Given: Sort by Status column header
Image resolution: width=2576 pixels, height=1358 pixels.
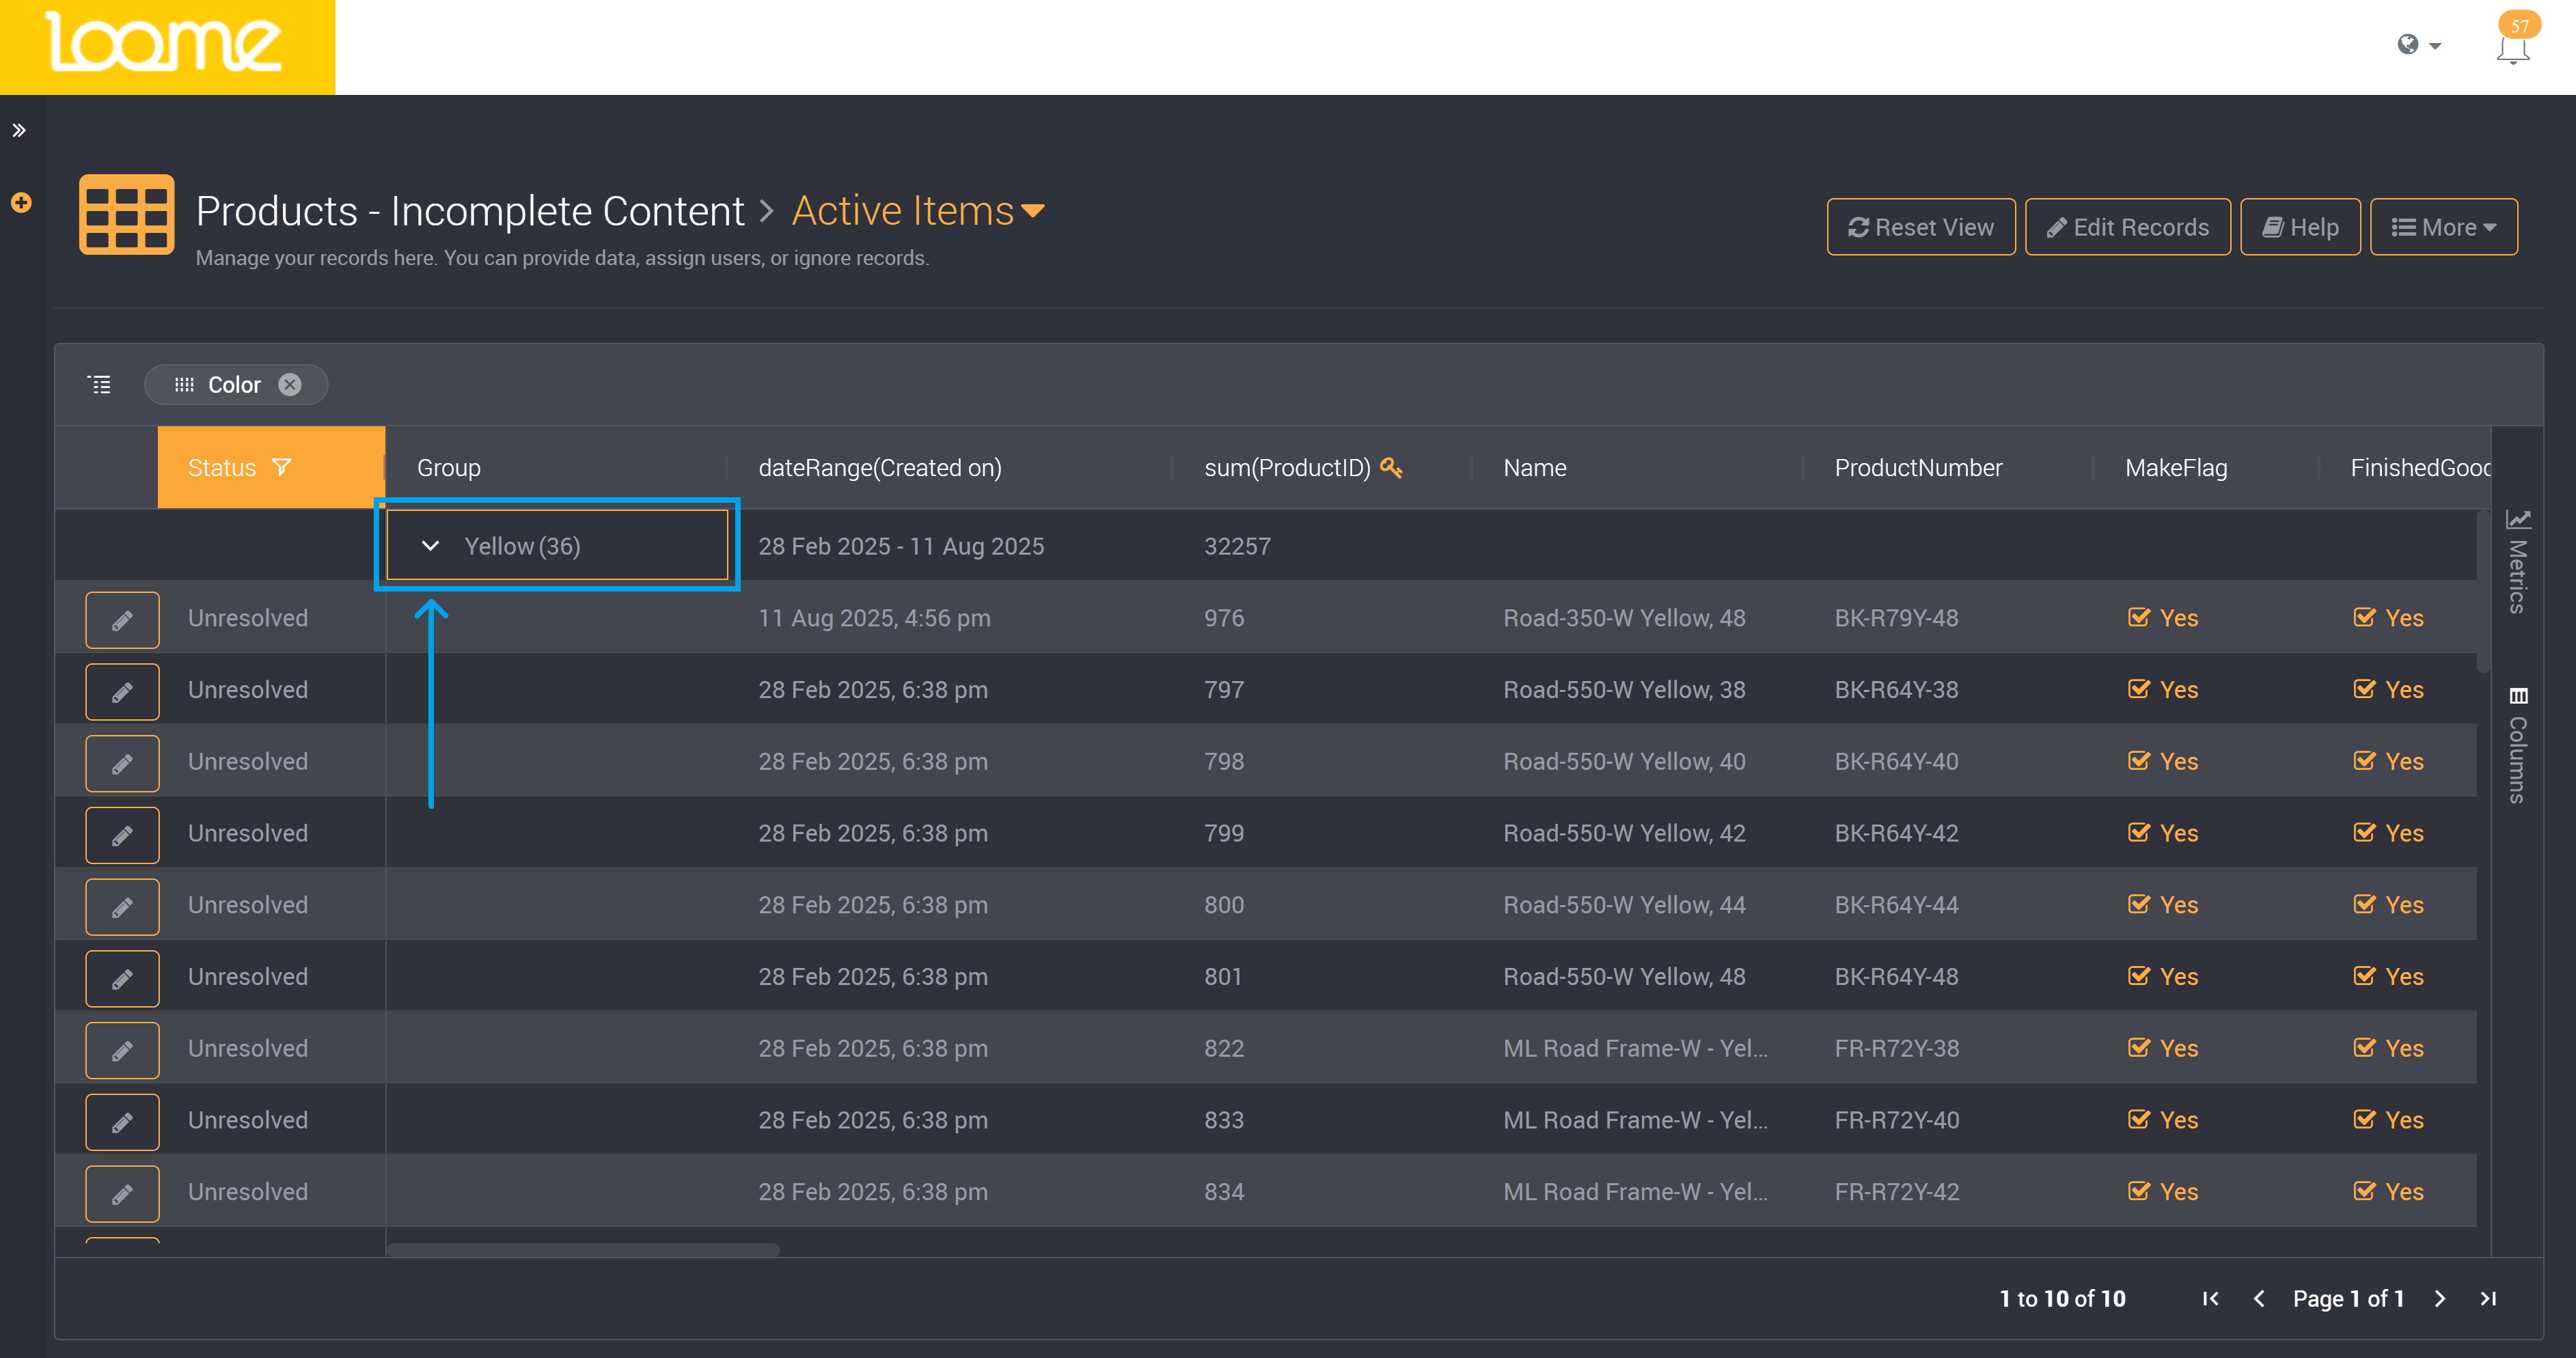Looking at the screenshot, I should coord(222,468).
